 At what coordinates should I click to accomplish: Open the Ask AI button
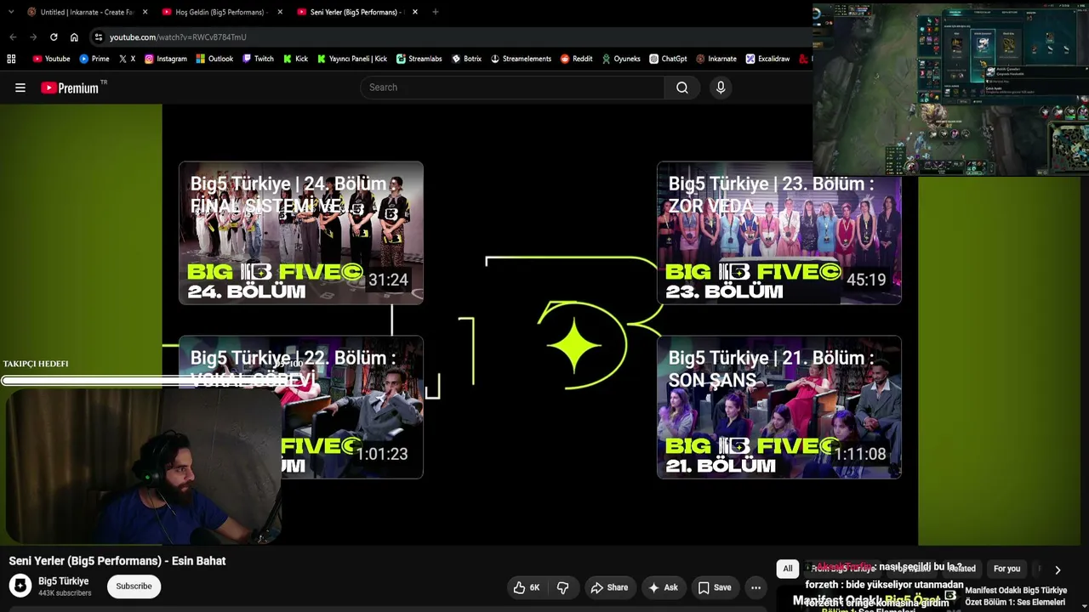[x=663, y=587]
